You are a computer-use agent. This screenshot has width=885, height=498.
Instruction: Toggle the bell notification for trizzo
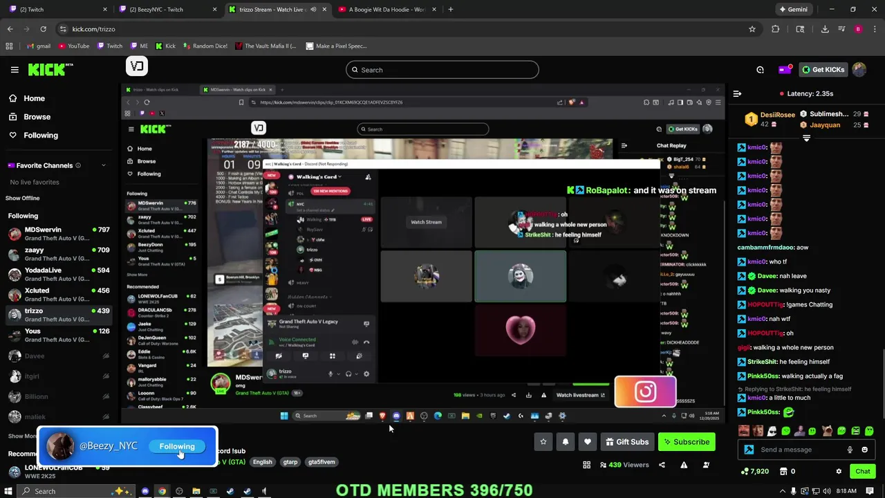pyautogui.click(x=566, y=442)
